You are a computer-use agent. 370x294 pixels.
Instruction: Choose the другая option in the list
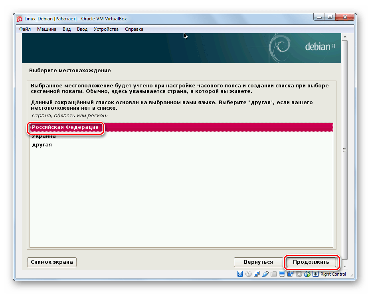click(42, 145)
